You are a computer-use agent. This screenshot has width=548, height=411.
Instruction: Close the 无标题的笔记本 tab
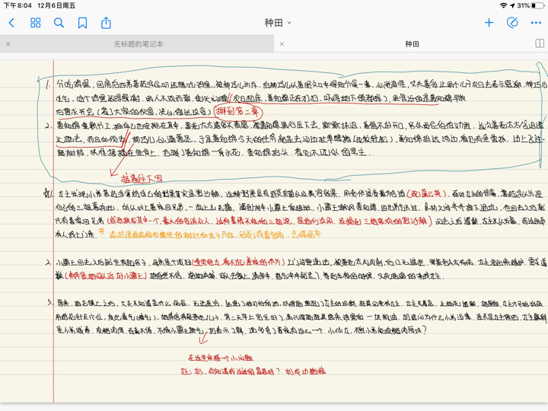pyautogui.click(x=8, y=44)
